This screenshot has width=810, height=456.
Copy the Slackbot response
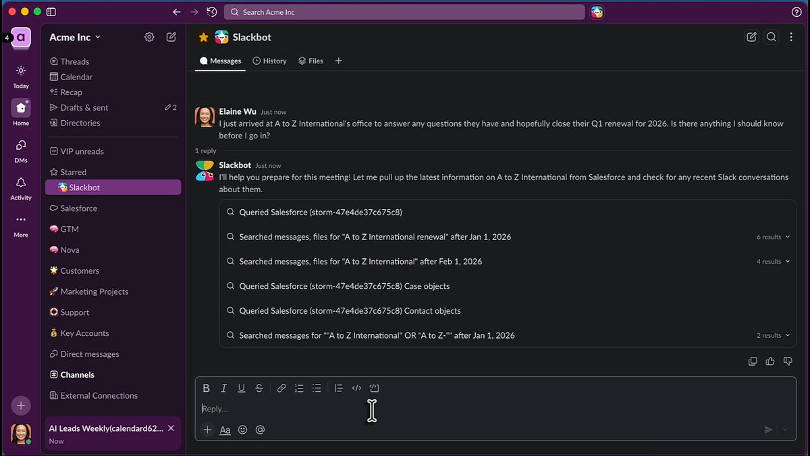pos(753,362)
